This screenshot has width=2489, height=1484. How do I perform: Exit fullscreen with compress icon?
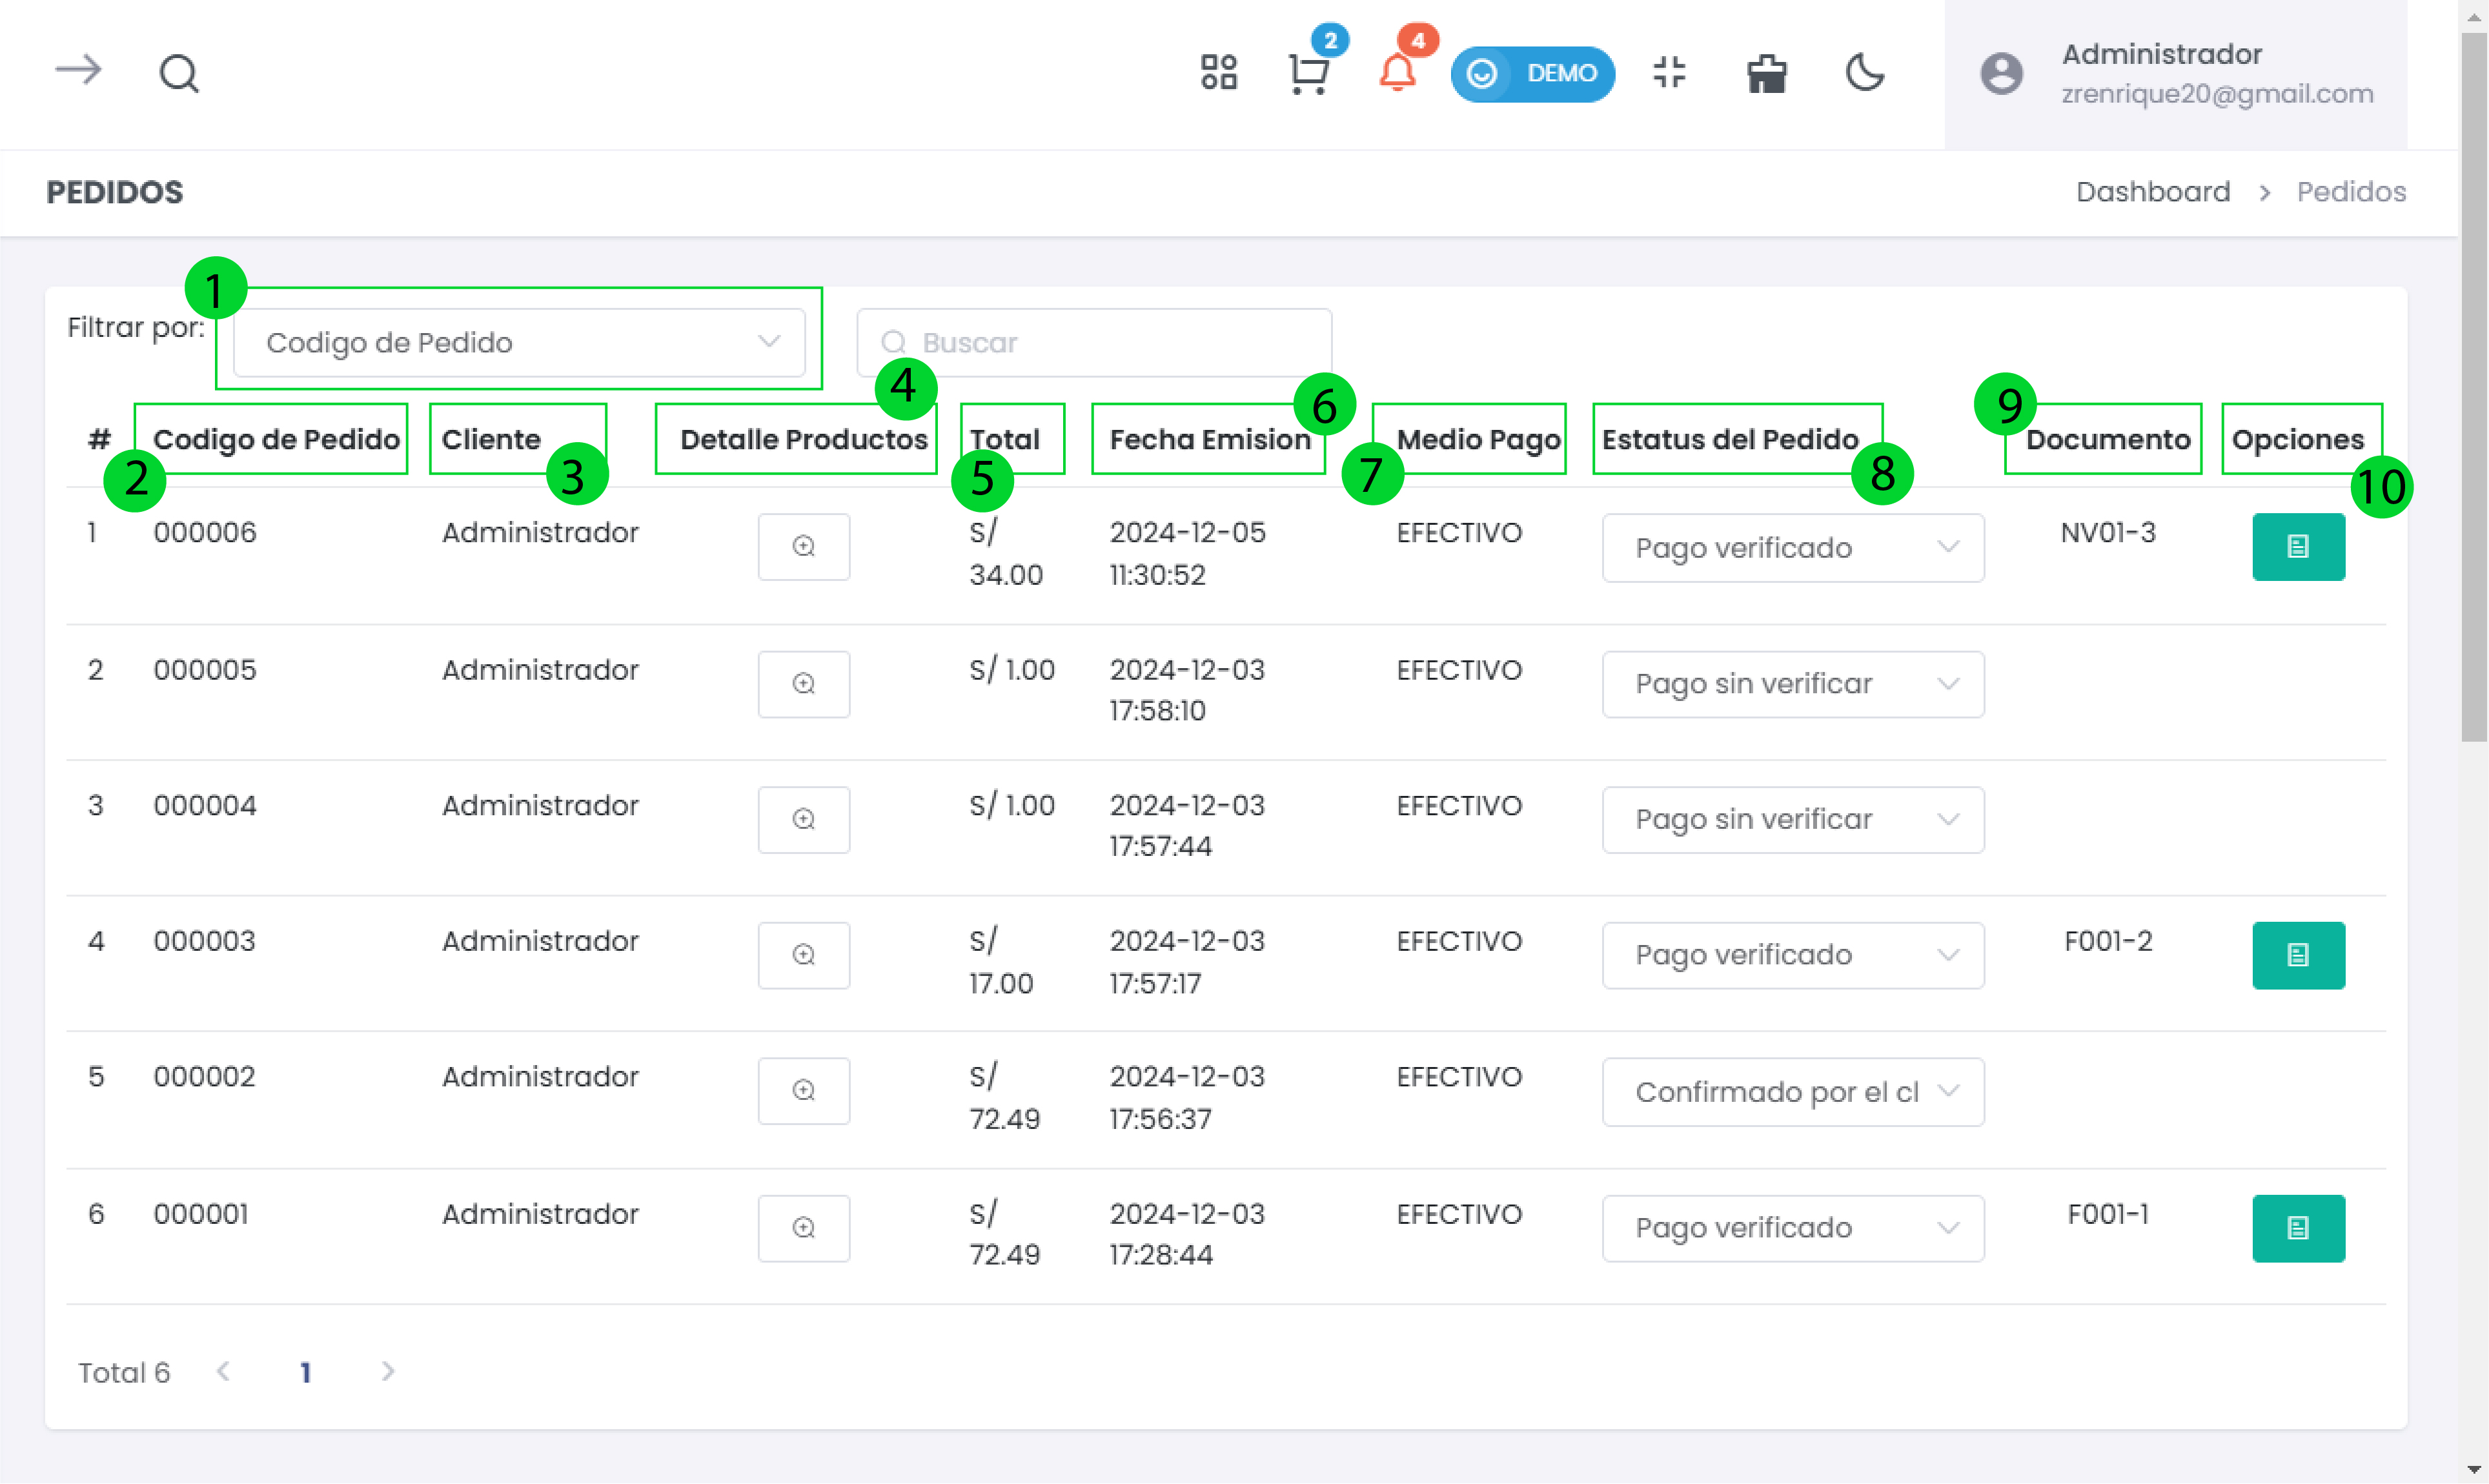(1669, 72)
